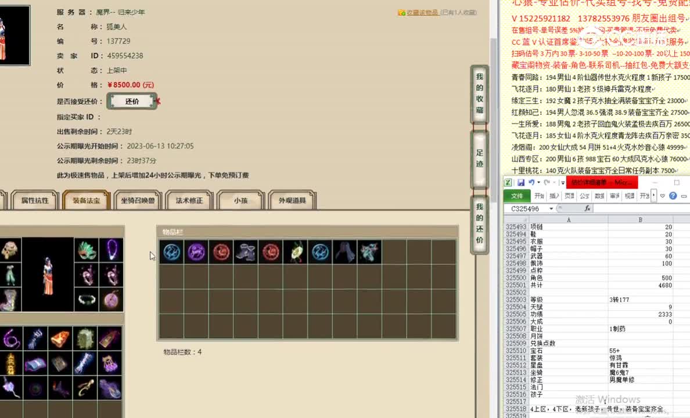The image size is (690, 418).
Task: Select the blue dragon orb in first item slot
Action: pyautogui.click(x=171, y=251)
